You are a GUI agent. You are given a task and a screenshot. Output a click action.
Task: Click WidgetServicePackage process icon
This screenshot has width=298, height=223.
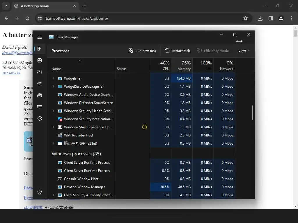coord(60,87)
